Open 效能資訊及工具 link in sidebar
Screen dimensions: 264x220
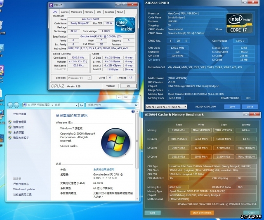tap(22, 194)
